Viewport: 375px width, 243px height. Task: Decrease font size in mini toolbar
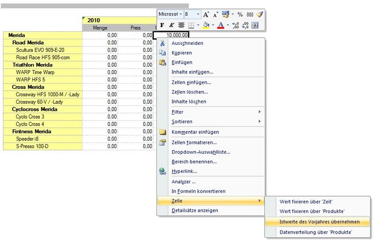click(216, 14)
